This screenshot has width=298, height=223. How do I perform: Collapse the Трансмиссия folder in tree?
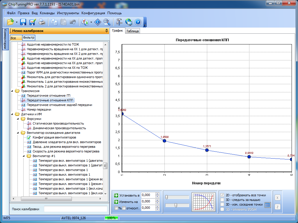(13, 91)
